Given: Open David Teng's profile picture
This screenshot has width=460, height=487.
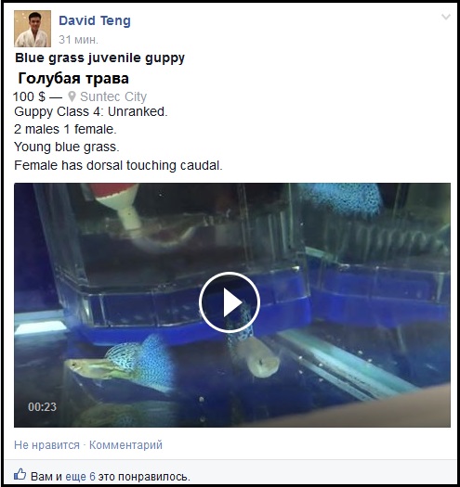Looking at the screenshot, I should point(33,29).
